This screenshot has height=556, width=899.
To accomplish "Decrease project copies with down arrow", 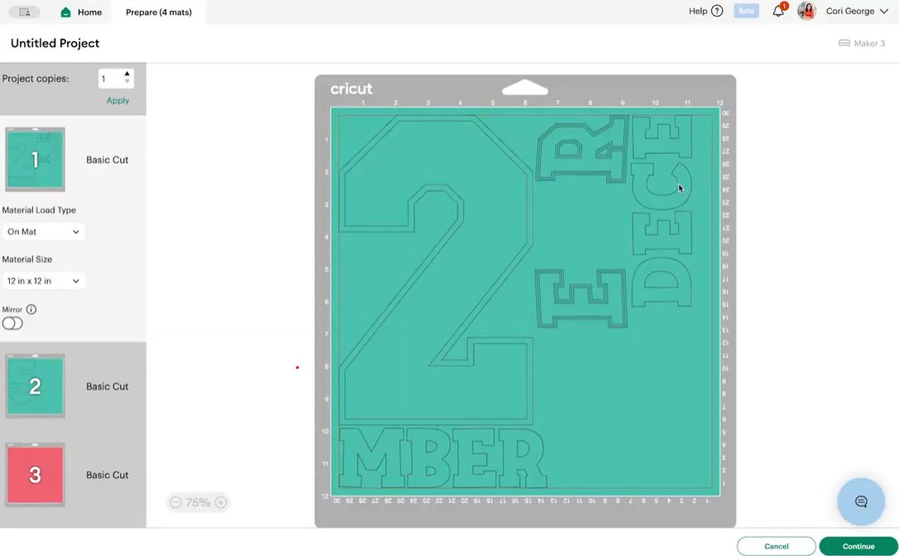I will 127,82.
